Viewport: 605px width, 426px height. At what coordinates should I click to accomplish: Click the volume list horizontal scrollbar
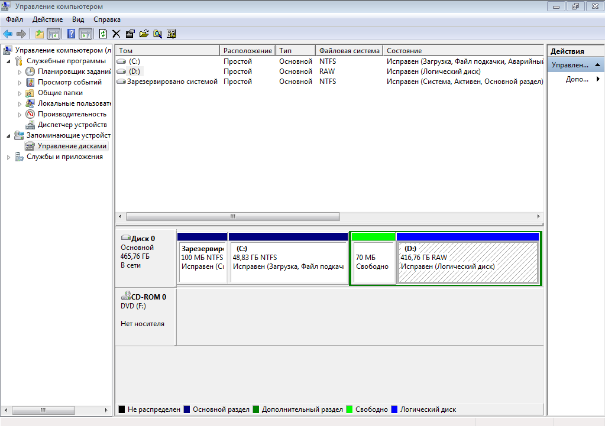pos(233,216)
